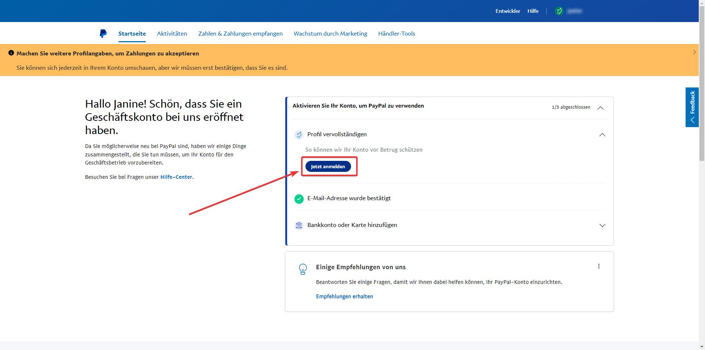This screenshot has height=350, width=705.
Task: Click the lightbulb recommendations icon
Action: coord(303,269)
